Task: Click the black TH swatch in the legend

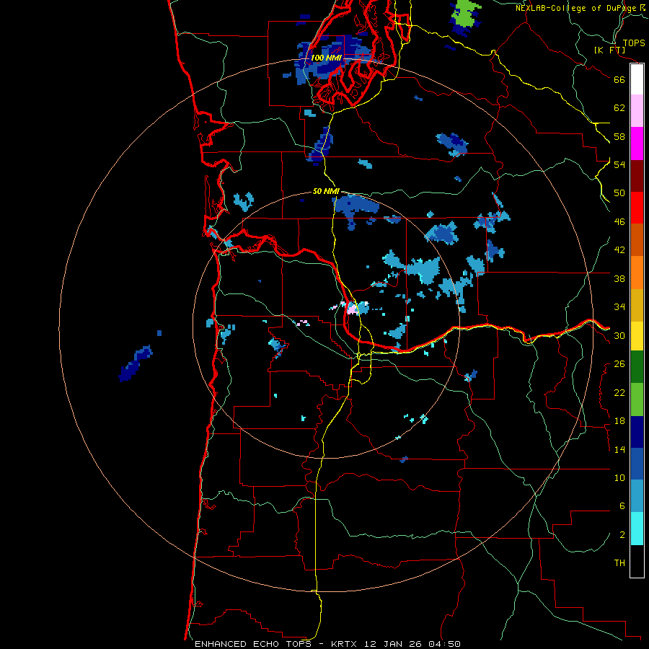Action: (x=637, y=561)
